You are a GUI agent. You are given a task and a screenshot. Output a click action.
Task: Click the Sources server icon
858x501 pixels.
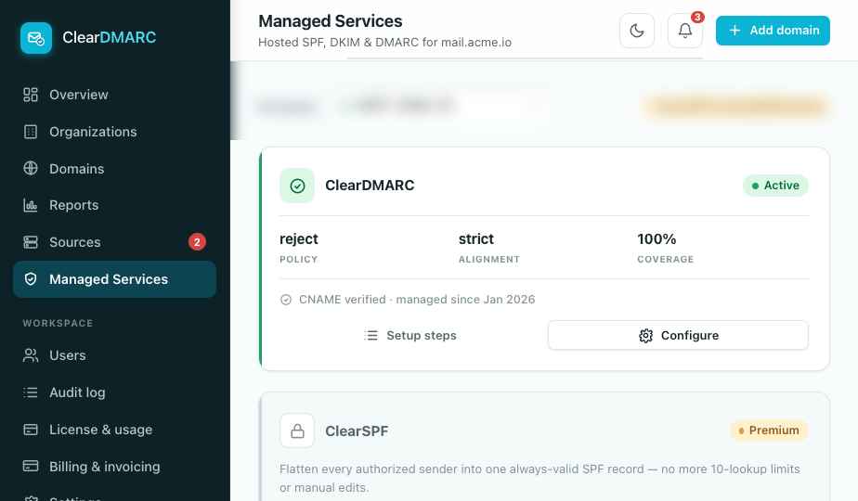click(31, 242)
